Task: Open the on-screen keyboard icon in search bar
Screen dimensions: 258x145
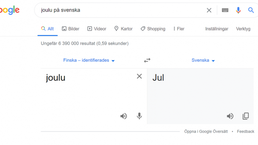Action: coord(225,10)
